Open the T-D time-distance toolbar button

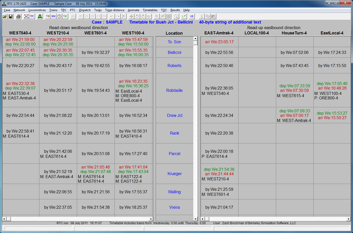point(48,16)
